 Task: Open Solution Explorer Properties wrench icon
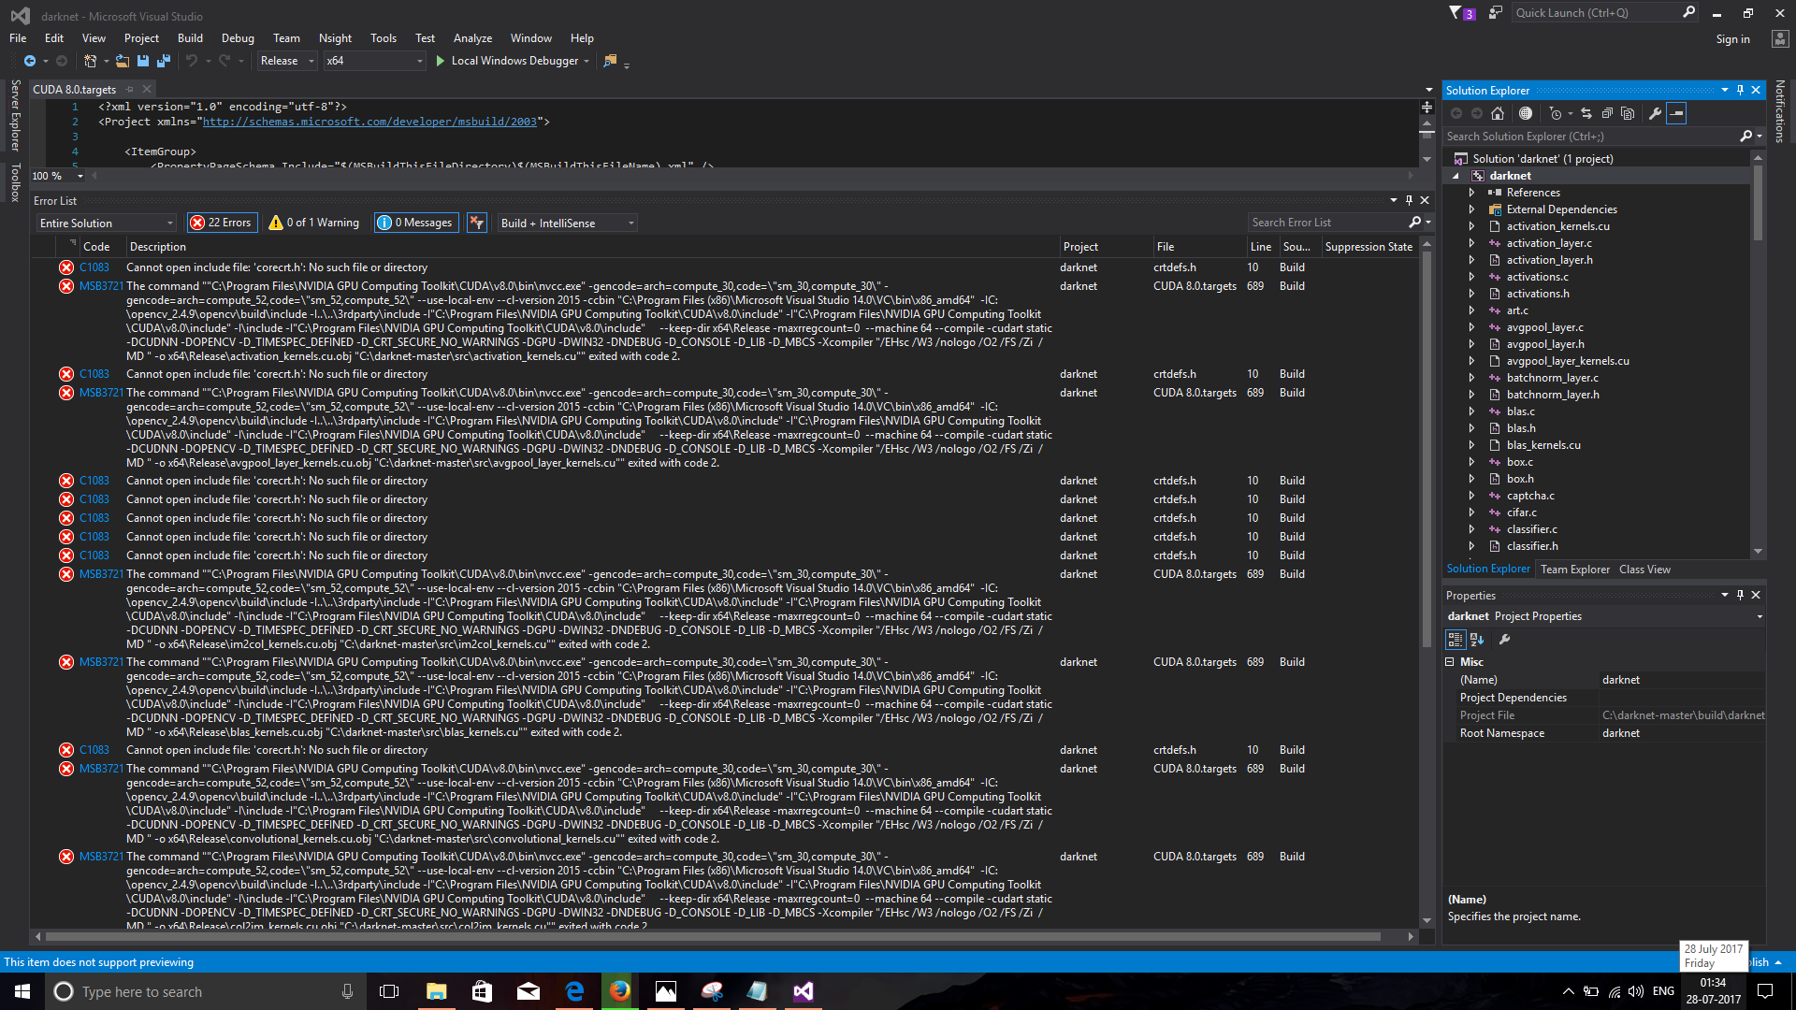pyautogui.click(x=1656, y=113)
